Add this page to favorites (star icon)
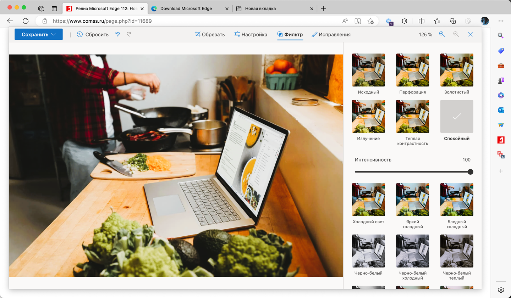The image size is (511, 298). point(370,21)
